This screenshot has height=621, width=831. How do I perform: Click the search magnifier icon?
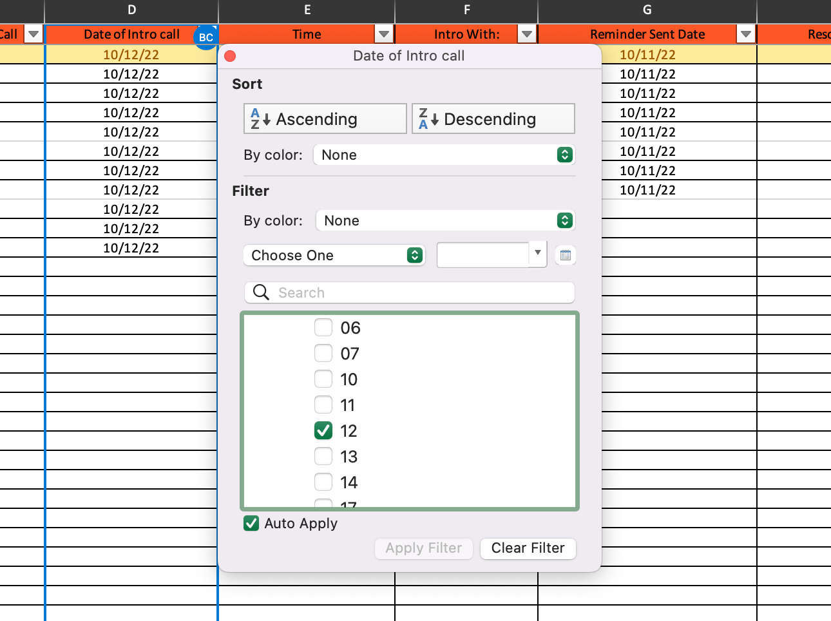261,292
